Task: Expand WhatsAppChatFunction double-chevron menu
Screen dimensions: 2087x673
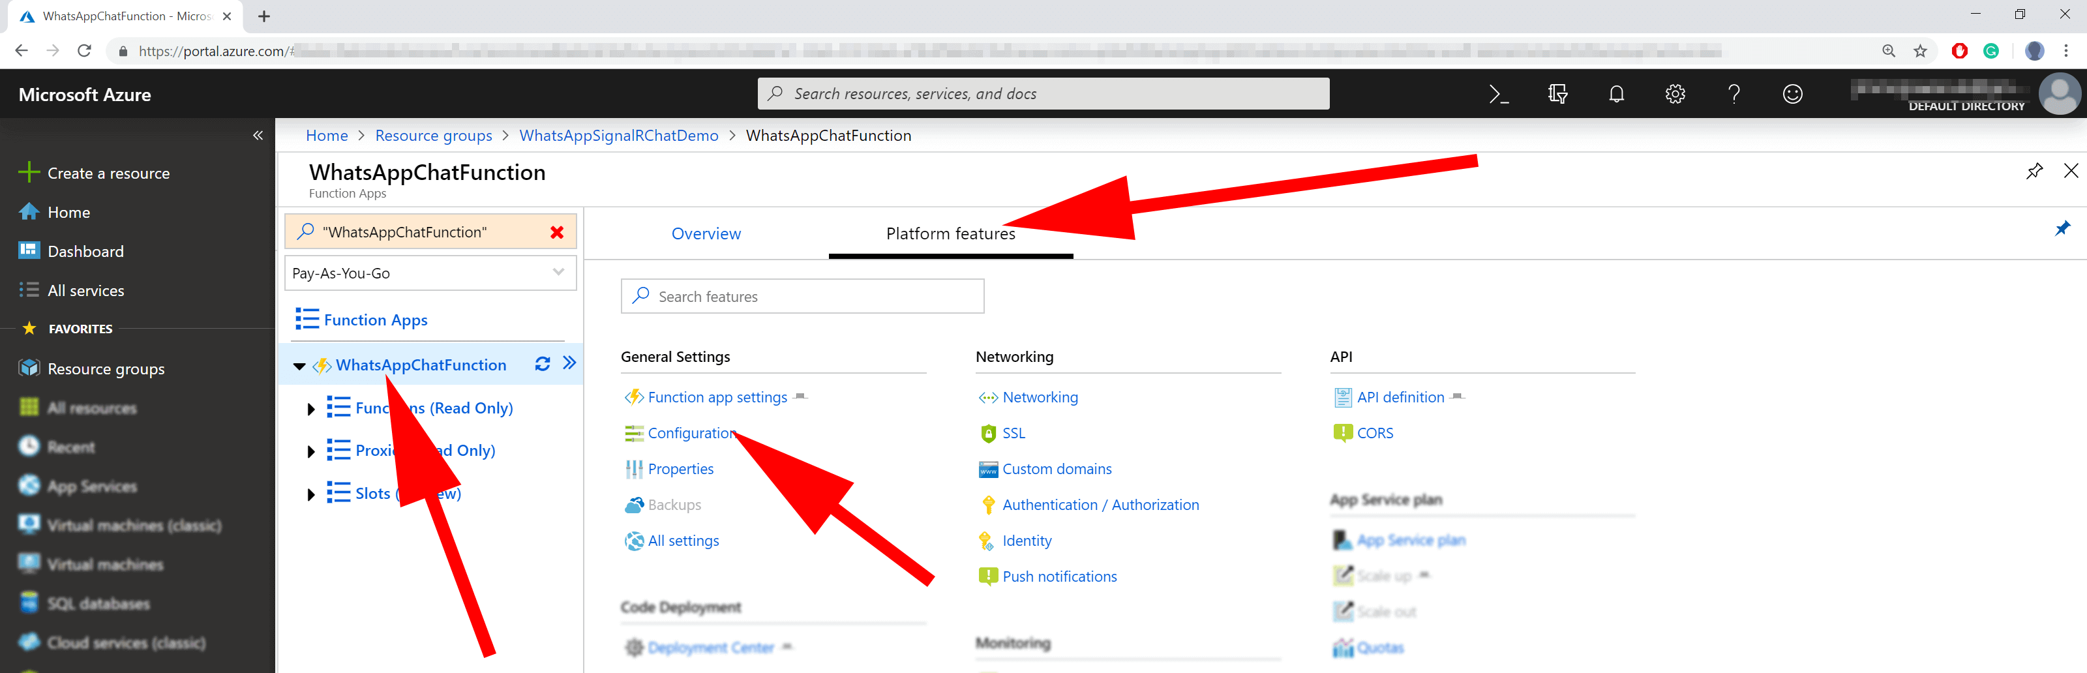Action: [x=569, y=364]
